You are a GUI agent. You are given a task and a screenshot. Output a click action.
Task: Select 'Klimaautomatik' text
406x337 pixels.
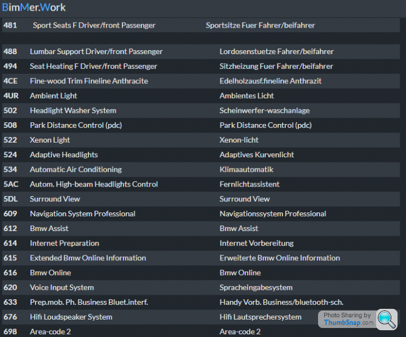246,170
